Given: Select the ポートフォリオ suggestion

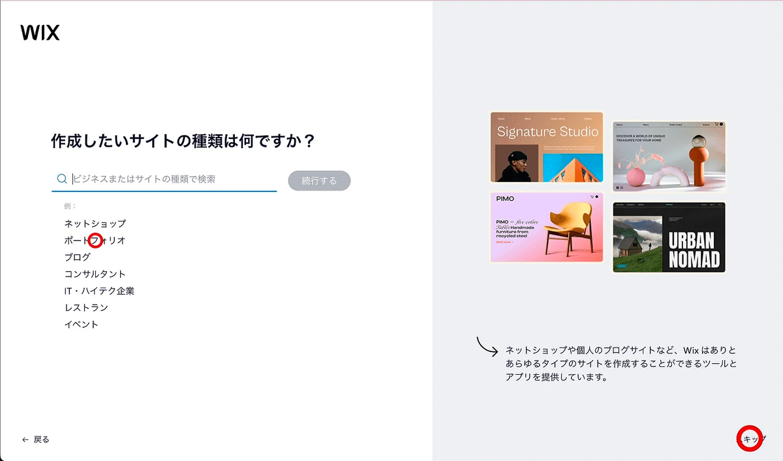Looking at the screenshot, I should pyautogui.click(x=95, y=240).
